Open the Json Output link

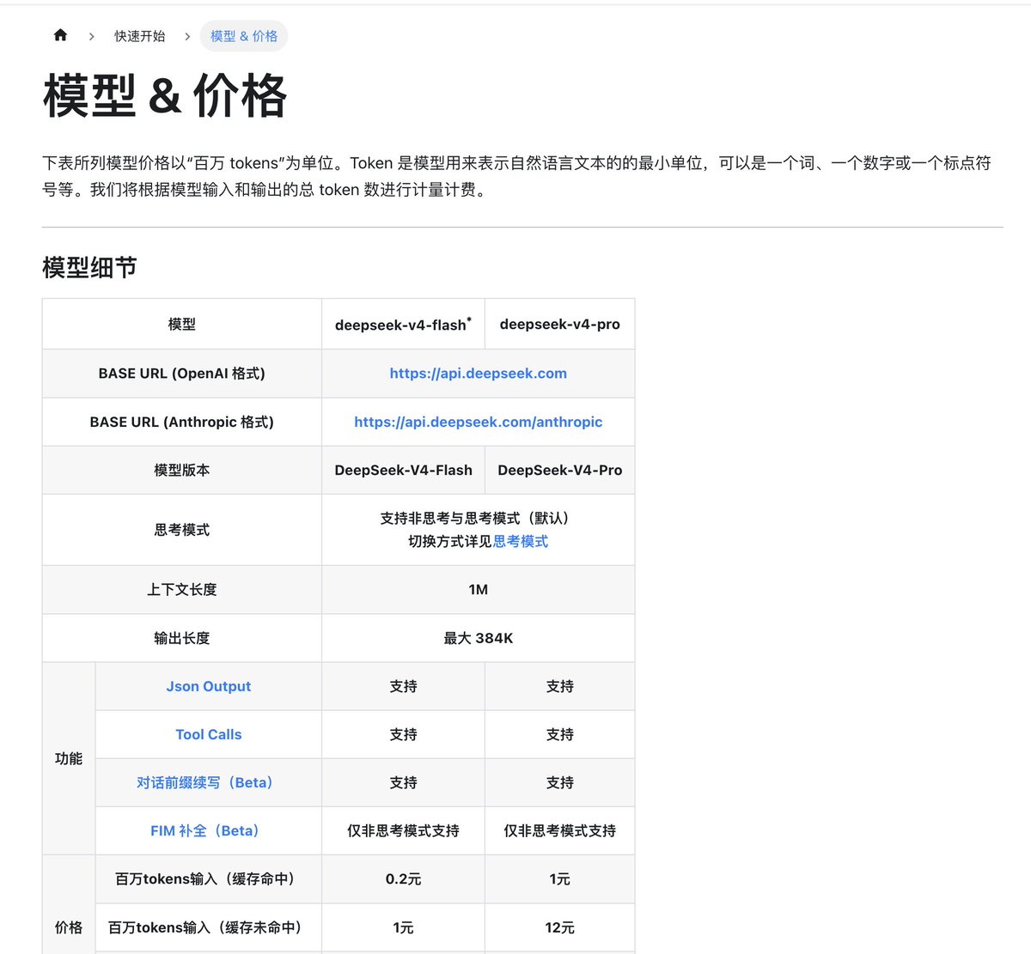[209, 686]
